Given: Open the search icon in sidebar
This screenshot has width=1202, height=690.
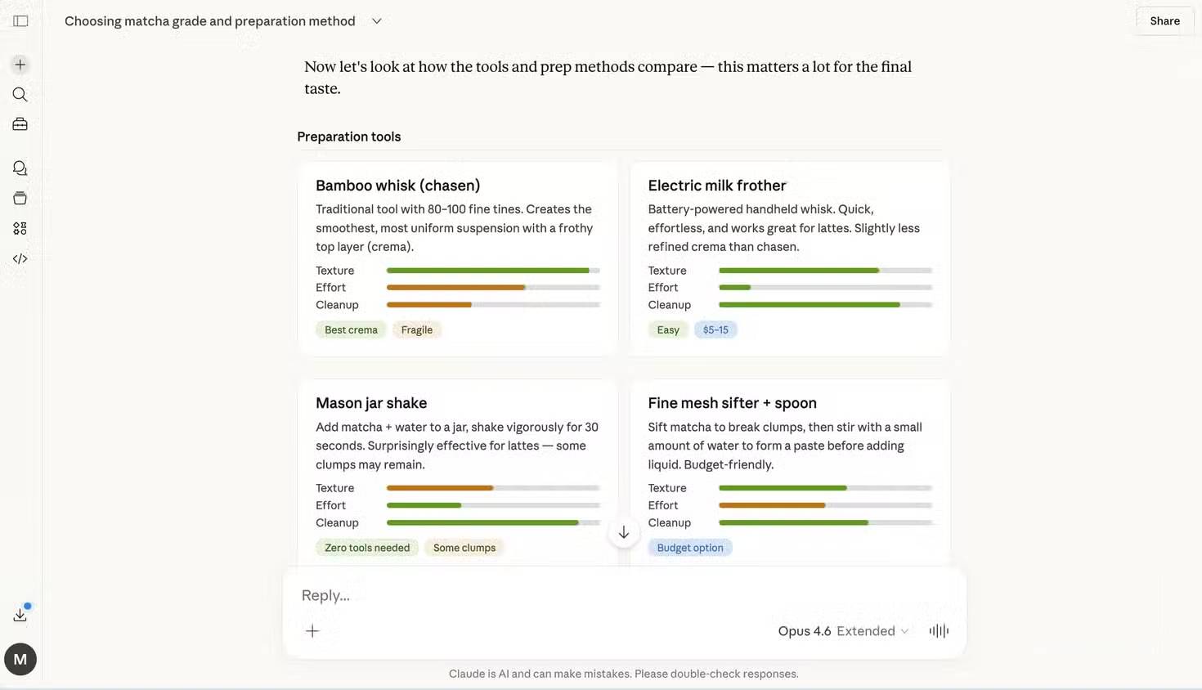Looking at the screenshot, I should point(20,95).
